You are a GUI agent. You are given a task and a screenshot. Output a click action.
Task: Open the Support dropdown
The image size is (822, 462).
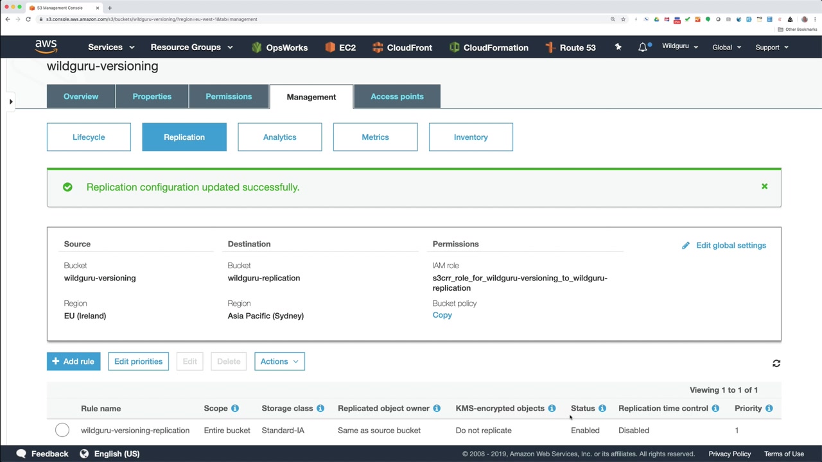point(772,47)
